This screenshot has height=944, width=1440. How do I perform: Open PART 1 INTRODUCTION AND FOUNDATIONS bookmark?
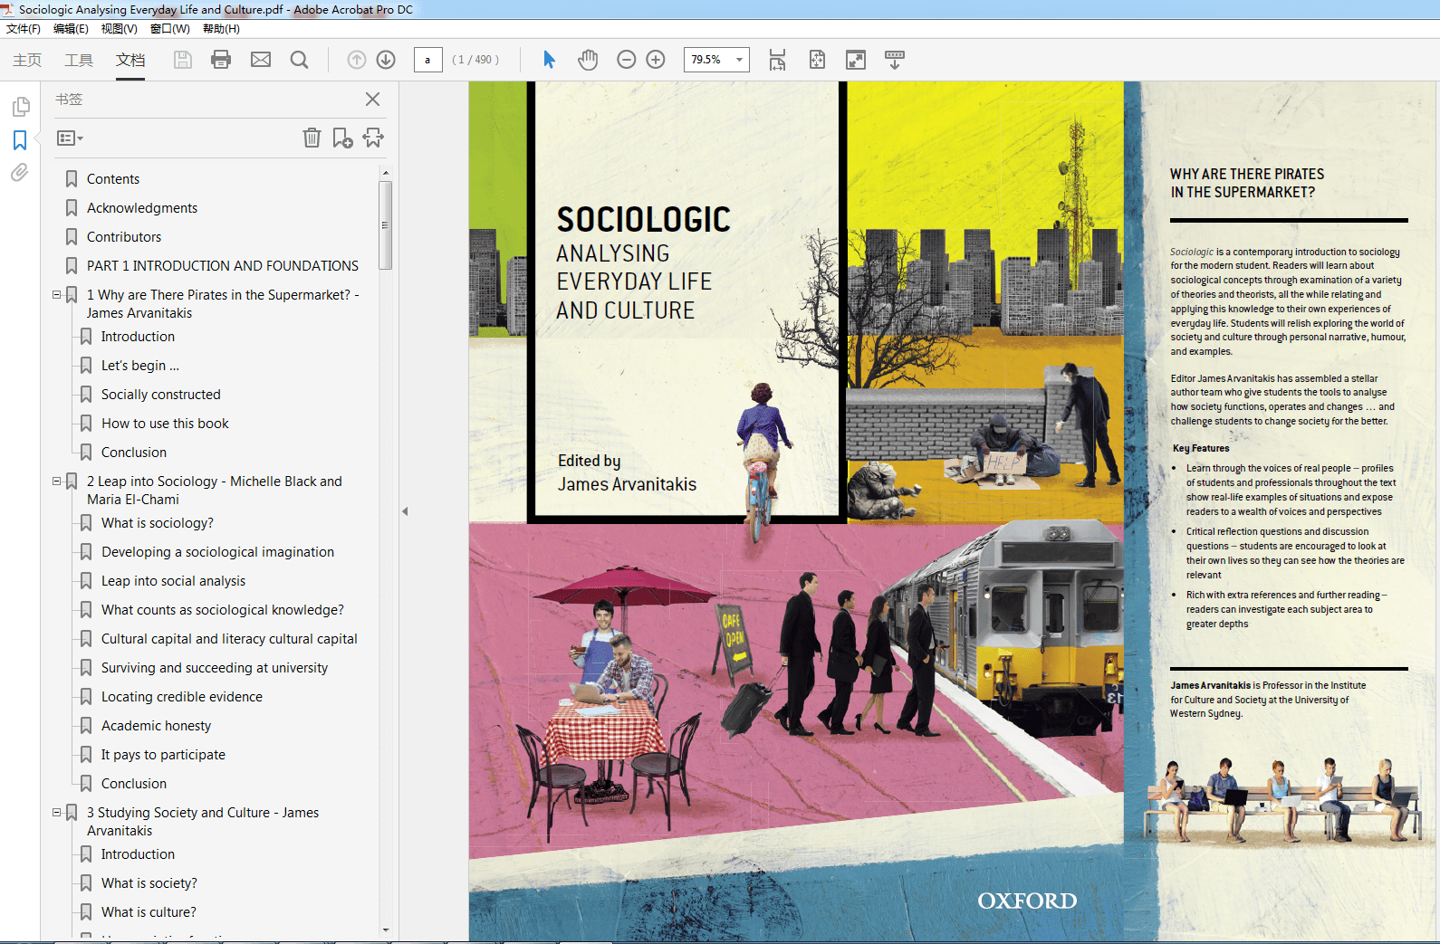coord(223,266)
